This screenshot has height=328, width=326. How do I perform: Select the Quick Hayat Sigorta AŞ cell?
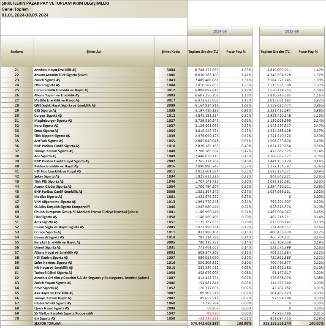94,308
